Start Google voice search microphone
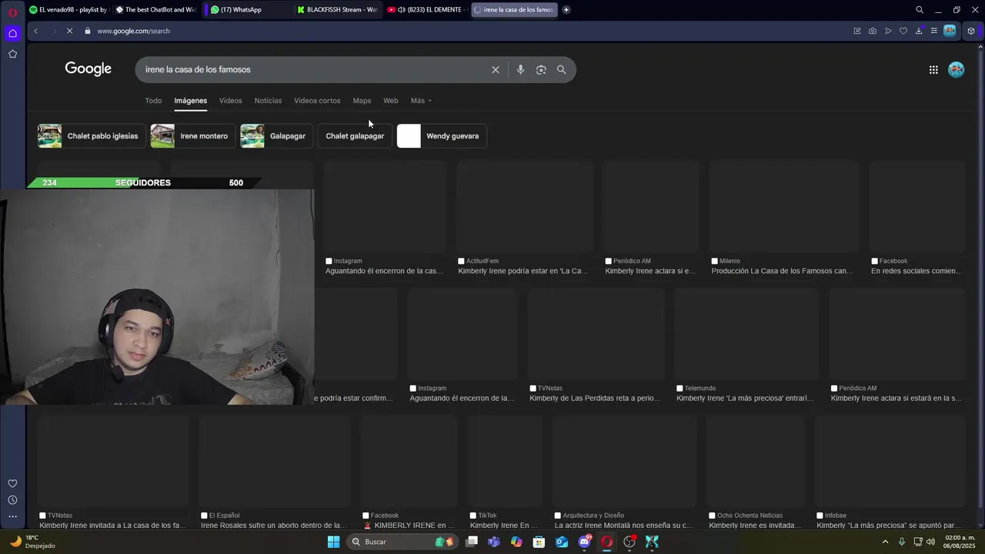985x554 pixels. coord(520,69)
